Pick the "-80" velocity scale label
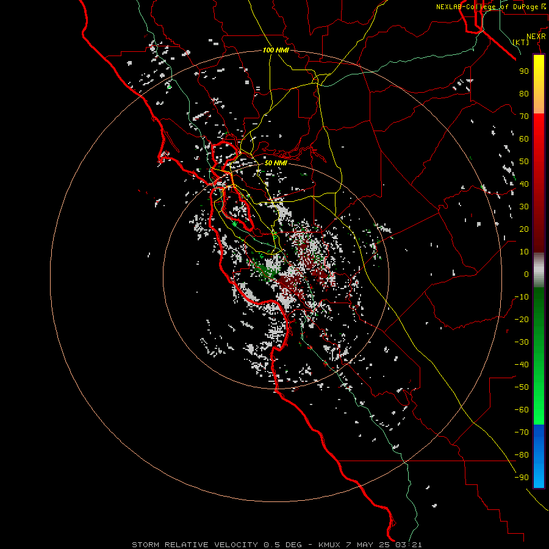The width and height of the screenshot is (549, 549). tap(522, 455)
